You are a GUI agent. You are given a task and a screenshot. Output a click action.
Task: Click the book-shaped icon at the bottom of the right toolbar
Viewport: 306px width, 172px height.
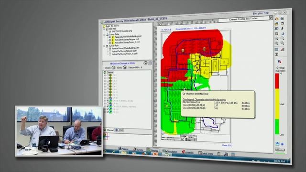click(276, 54)
